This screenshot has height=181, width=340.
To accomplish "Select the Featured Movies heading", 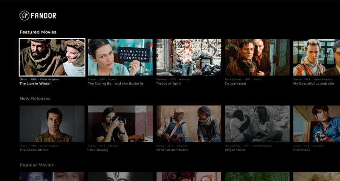I will [x=38, y=32].
